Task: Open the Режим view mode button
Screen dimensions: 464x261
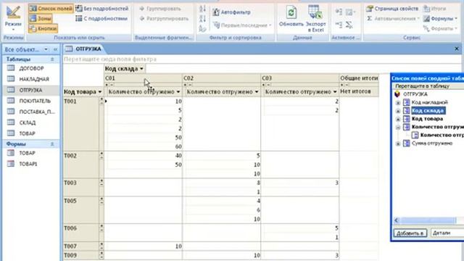Action: click(13, 18)
